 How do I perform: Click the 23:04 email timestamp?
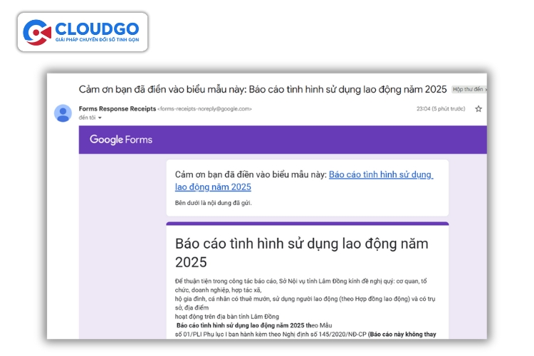tap(427, 109)
